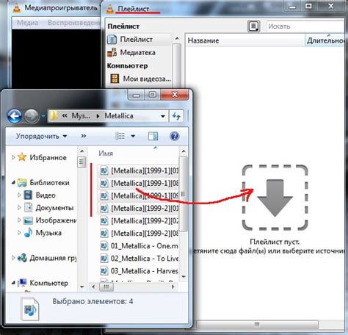This screenshot has height=335, width=348.
Task: Click audio file thumbnail in details pane
Action: coord(30,309)
